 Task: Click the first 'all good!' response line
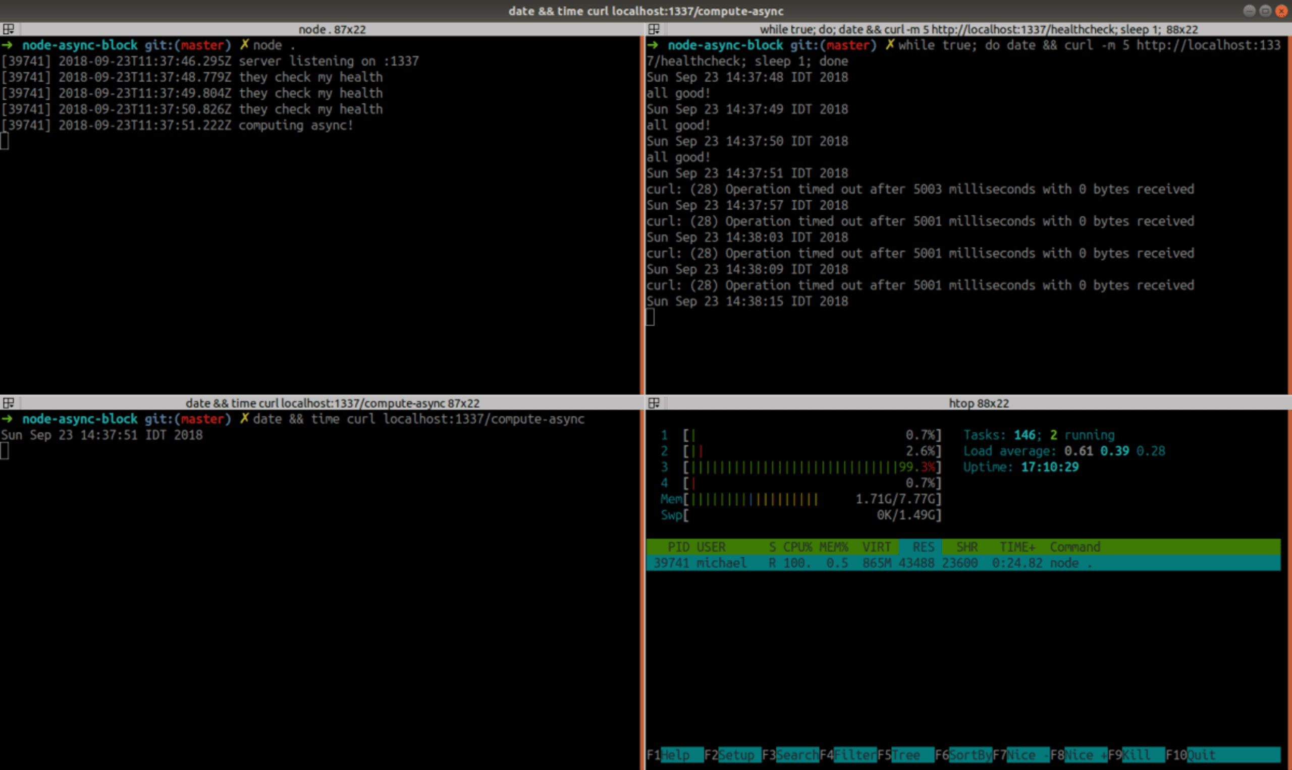pyautogui.click(x=678, y=93)
